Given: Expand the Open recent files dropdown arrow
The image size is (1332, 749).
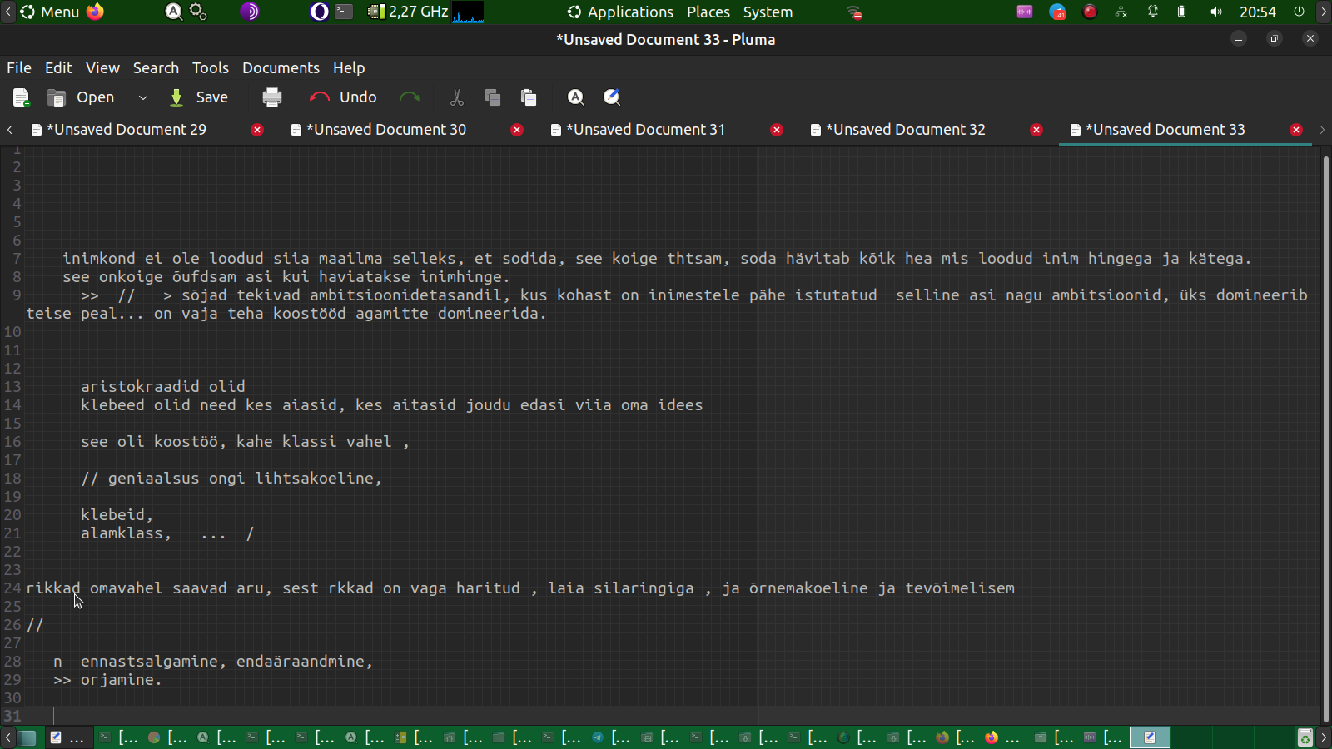Looking at the screenshot, I should (143, 97).
